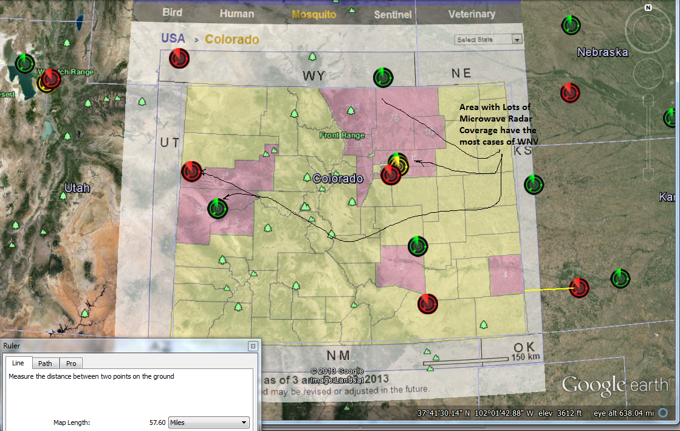Select the red radar at the yellow ruler line's end
Screen dimensions: 680x431
[x=579, y=288]
